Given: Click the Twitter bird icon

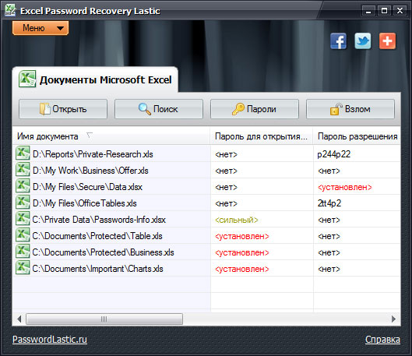Looking at the screenshot, I should (x=363, y=41).
